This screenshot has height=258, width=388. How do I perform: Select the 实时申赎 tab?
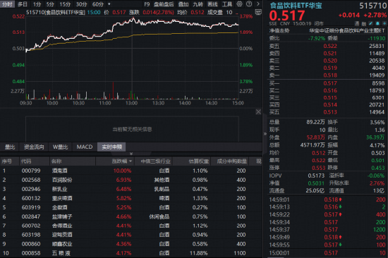112,147
